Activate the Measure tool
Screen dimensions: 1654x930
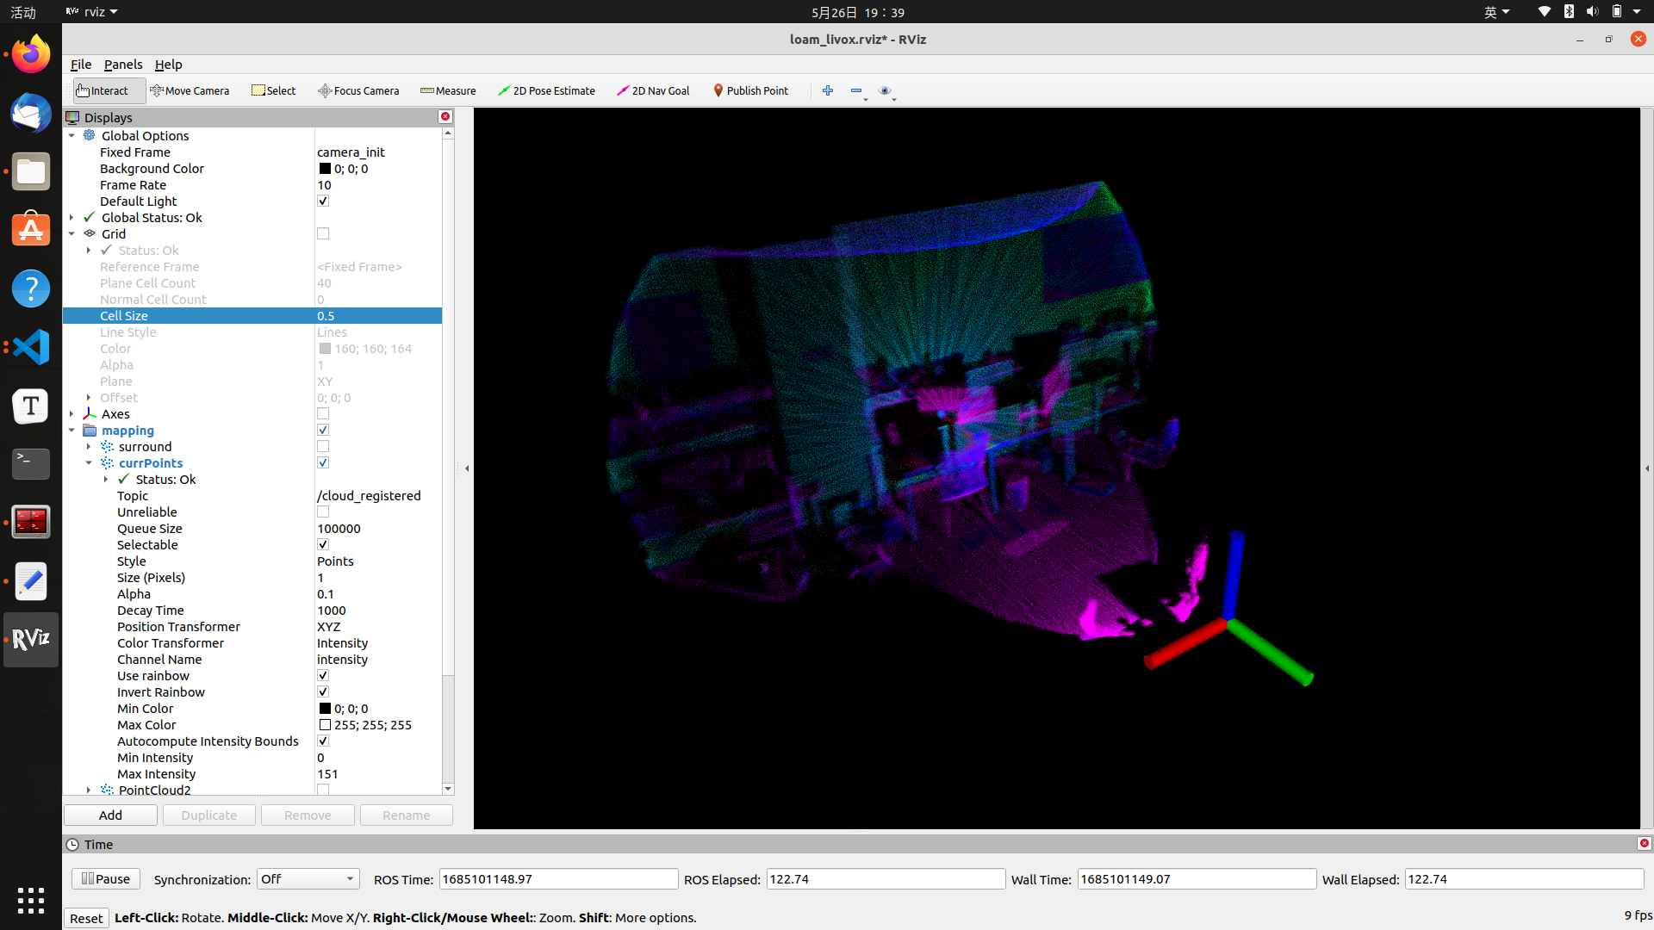coord(448,90)
